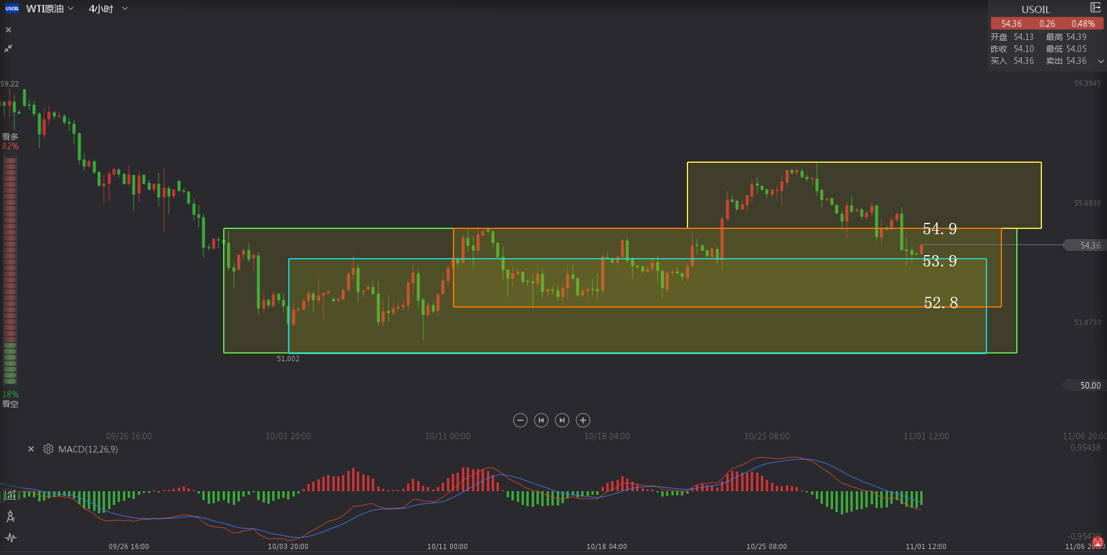This screenshot has width=1107, height=555.
Task: Remove the MACD indicator
Action: point(31,449)
